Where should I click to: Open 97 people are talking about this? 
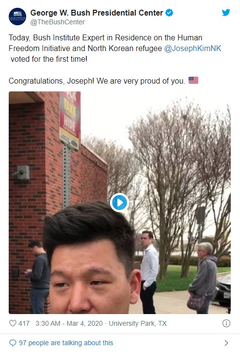[66, 343]
